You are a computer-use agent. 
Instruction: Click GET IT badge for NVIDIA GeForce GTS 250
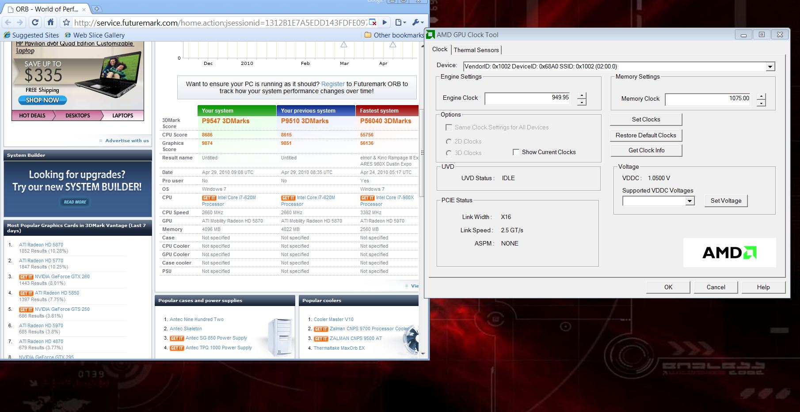click(x=26, y=310)
